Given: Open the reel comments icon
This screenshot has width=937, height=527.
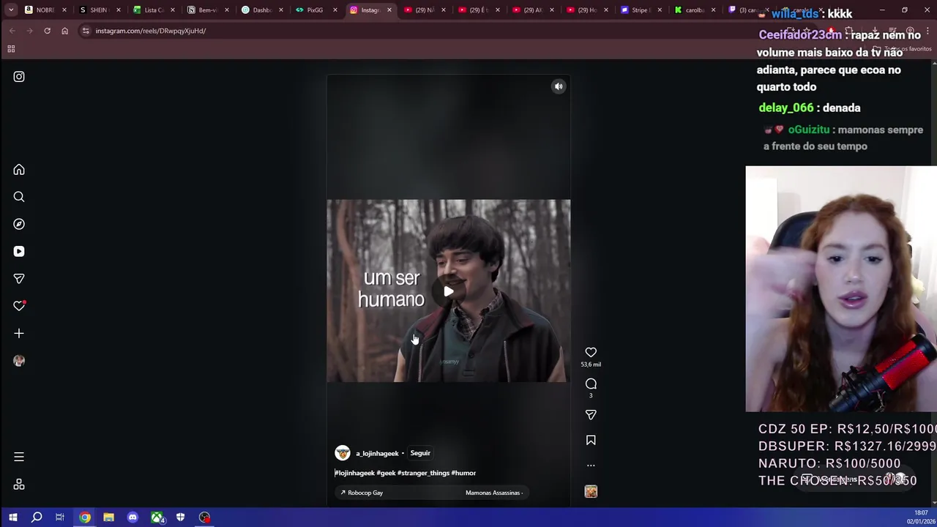Looking at the screenshot, I should point(591,384).
